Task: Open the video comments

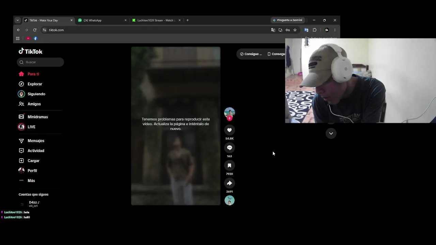Action: point(230,148)
